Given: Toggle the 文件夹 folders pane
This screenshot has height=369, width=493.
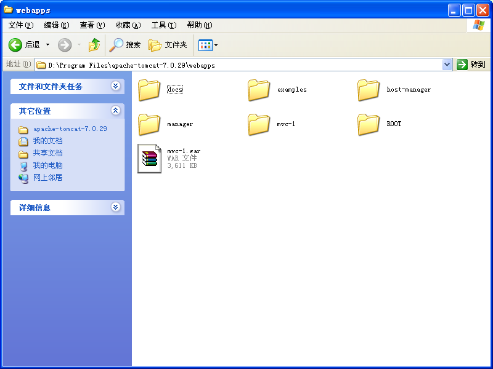Looking at the screenshot, I should point(168,45).
